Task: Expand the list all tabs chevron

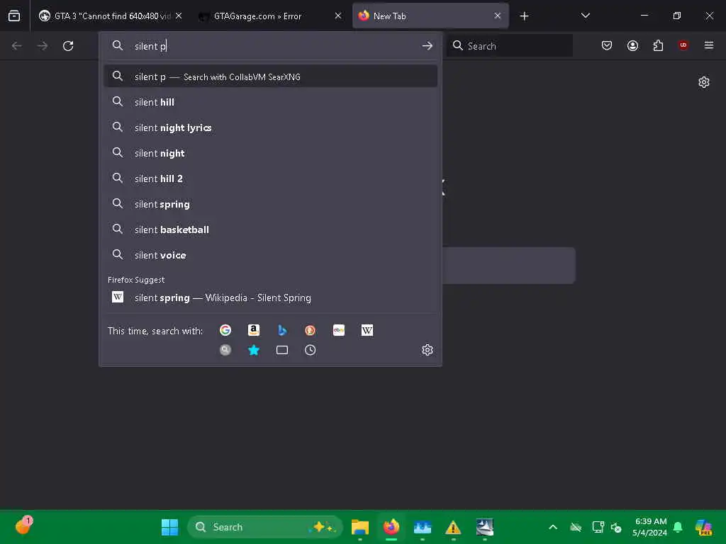Action: [586, 16]
